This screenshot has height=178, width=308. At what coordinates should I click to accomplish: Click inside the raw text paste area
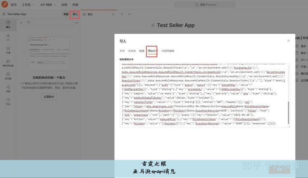click(204, 95)
